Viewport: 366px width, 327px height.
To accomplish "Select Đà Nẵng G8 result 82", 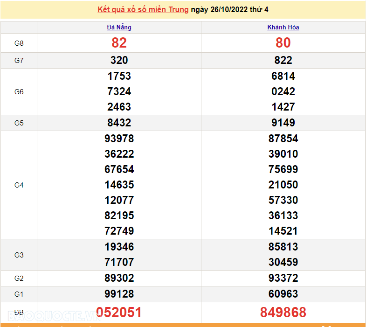I will pyautogui.click(x=119, y=43).
